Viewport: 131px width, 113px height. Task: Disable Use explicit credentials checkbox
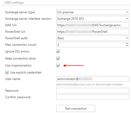7,72
